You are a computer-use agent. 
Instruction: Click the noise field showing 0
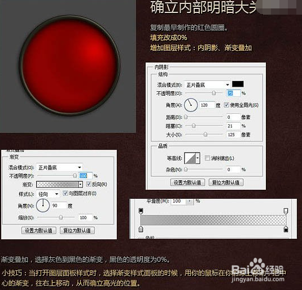pyautogui.click(x=233, y=169)
